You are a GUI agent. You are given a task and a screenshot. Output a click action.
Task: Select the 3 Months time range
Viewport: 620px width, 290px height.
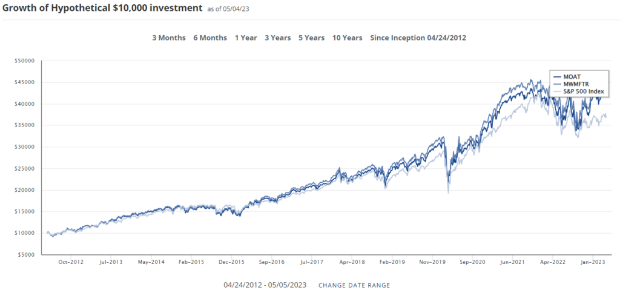pos(168,38)
